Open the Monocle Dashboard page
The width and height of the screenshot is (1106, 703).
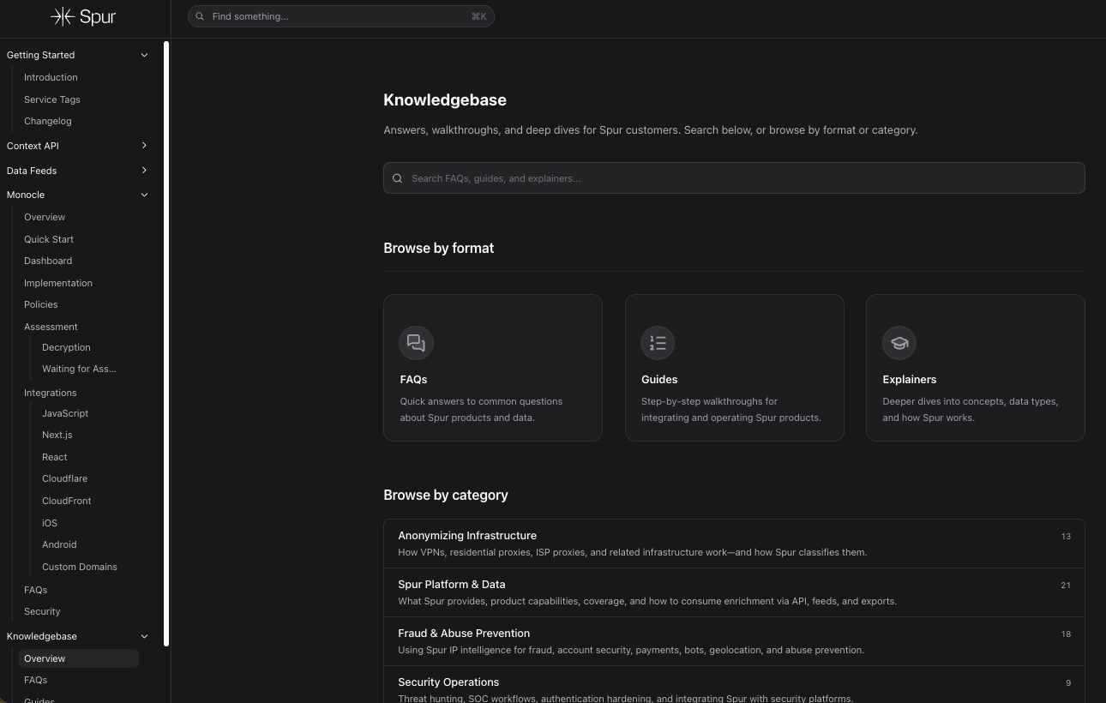pos(48,261)
